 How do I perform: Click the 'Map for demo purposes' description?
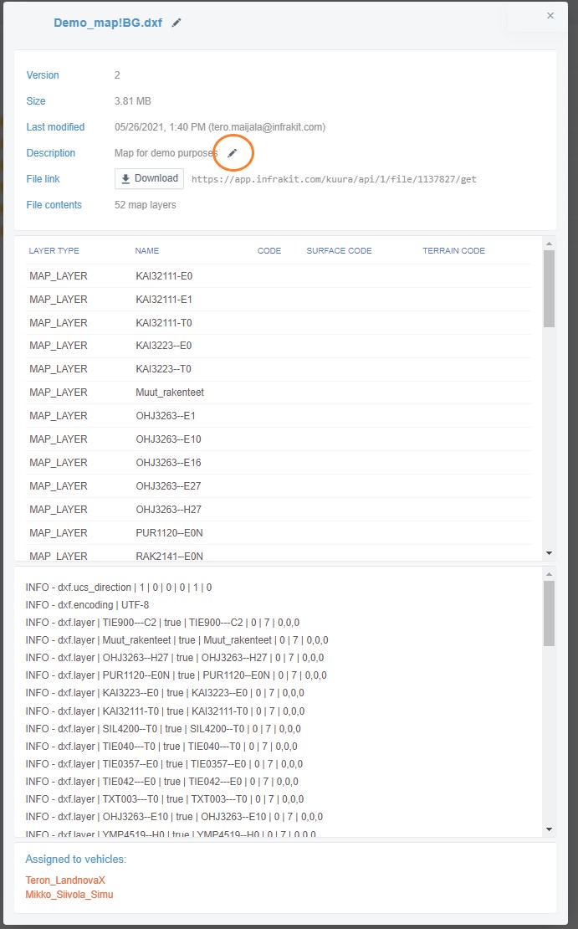click(x=166, y=153)
